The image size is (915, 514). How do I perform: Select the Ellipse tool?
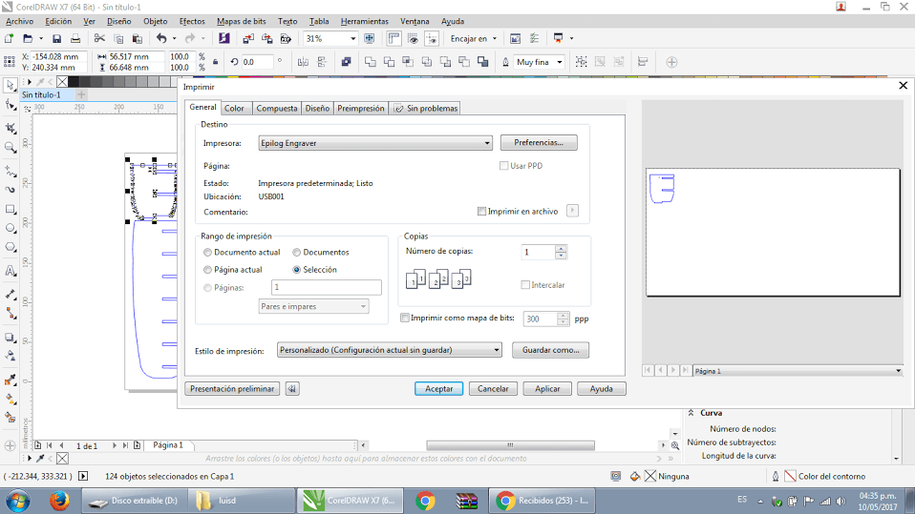point(10,229)
